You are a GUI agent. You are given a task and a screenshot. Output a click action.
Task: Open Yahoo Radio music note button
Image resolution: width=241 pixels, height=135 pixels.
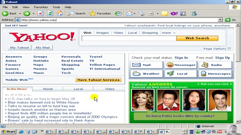point(215,65)
